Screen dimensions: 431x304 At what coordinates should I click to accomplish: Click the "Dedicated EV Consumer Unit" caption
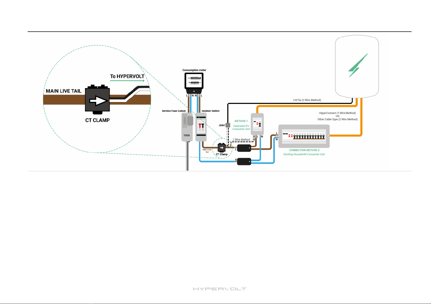tap(241, 127)
